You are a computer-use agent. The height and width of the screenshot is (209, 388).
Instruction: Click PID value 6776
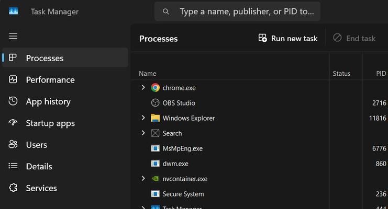tap(379, 148)
